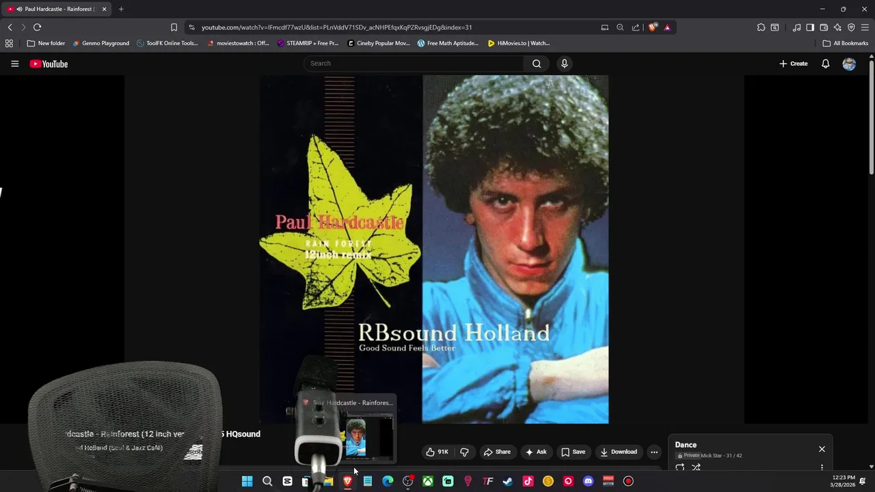Open the All Bookmarks folder
The image size is (875, 492).
tap(846, 43)
